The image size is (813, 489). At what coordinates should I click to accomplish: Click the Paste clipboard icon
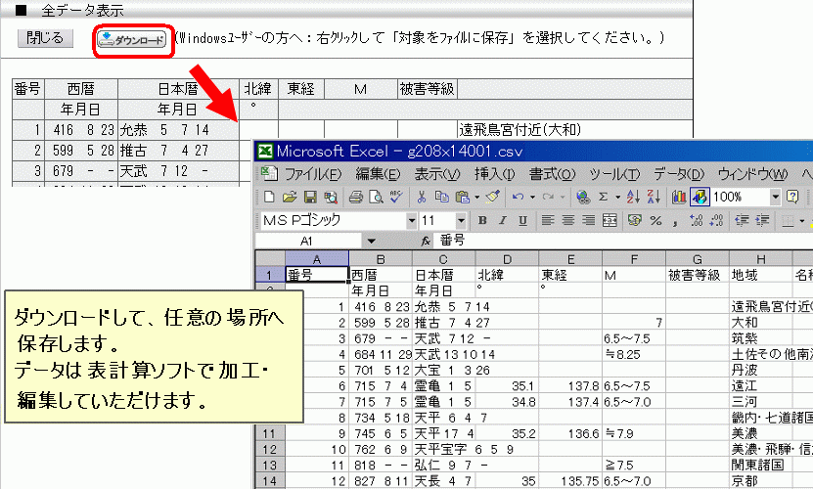(x=463, y=197)
